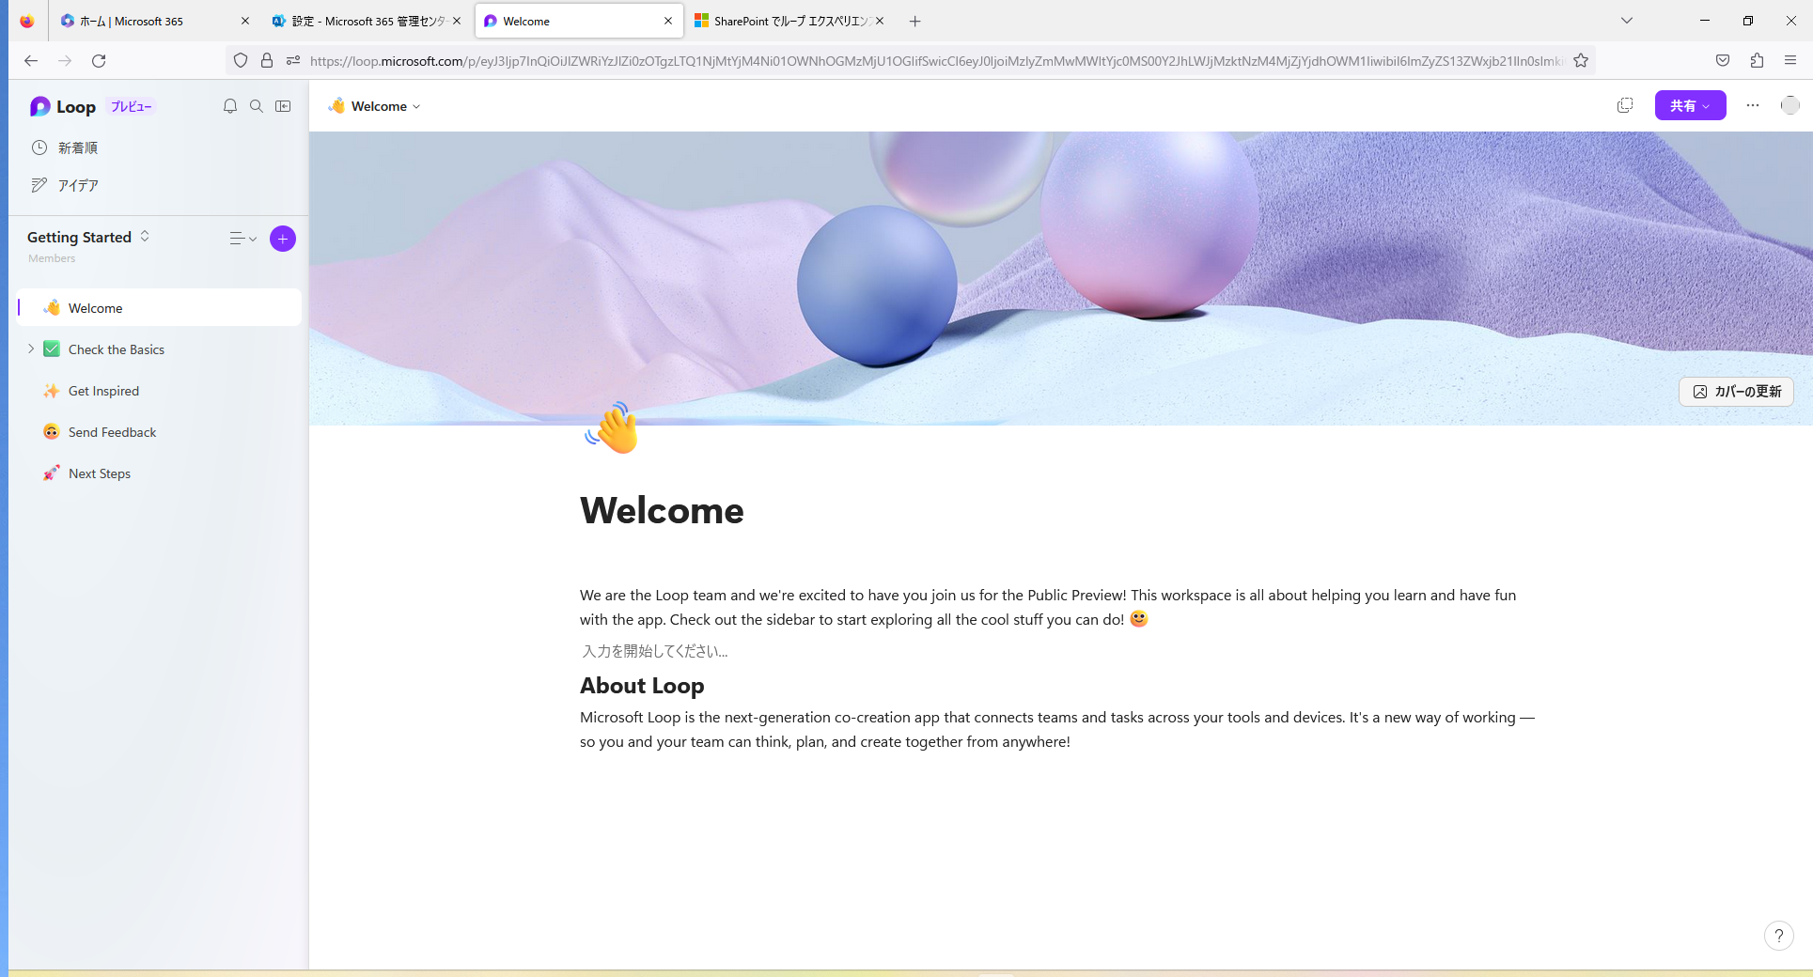Click the tracking protection shield icon
Screen dimensions: 1813x977
[x=241, y=60]
